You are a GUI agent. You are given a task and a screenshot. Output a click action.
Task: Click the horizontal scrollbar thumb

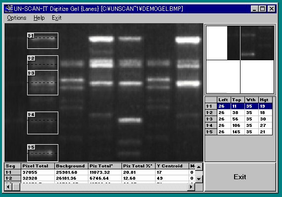pyautogui.click(x=16, y=187)
